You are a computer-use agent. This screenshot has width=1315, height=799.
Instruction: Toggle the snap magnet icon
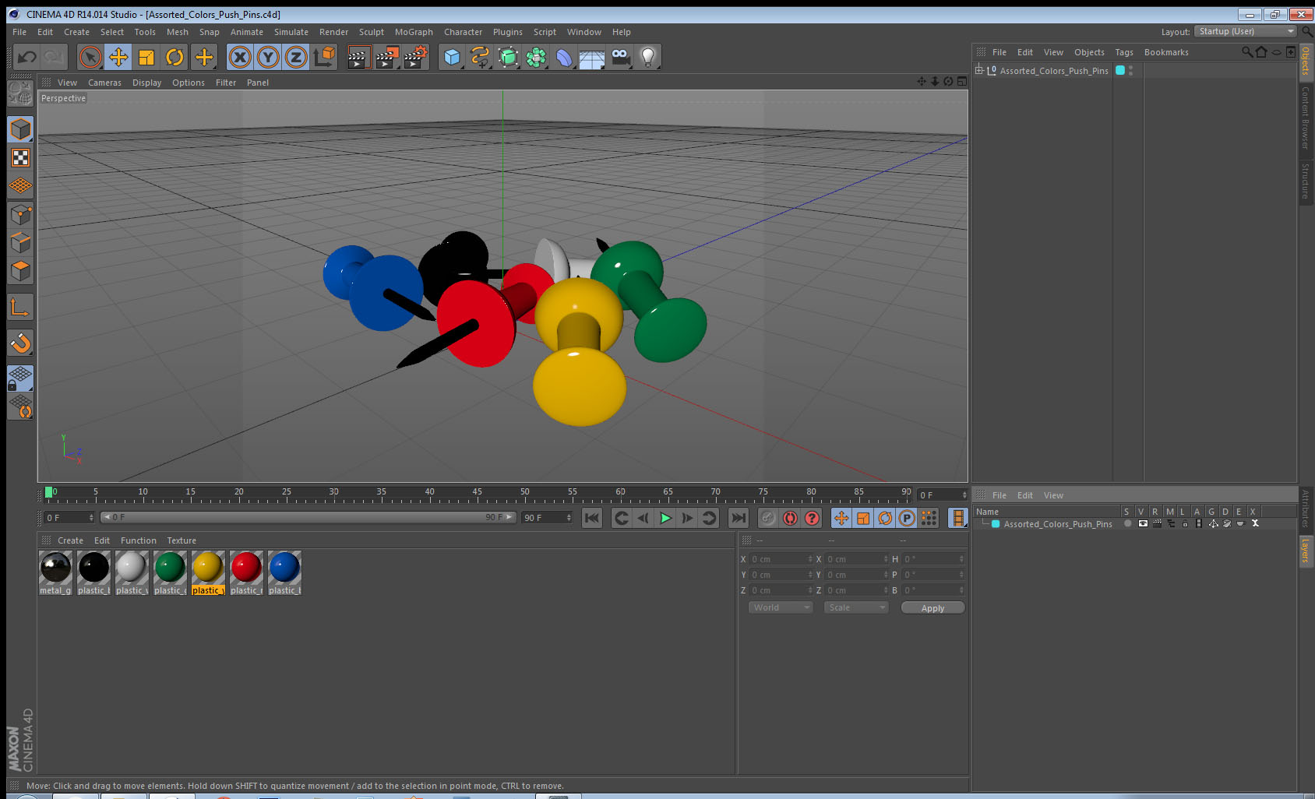pos(20,343)
